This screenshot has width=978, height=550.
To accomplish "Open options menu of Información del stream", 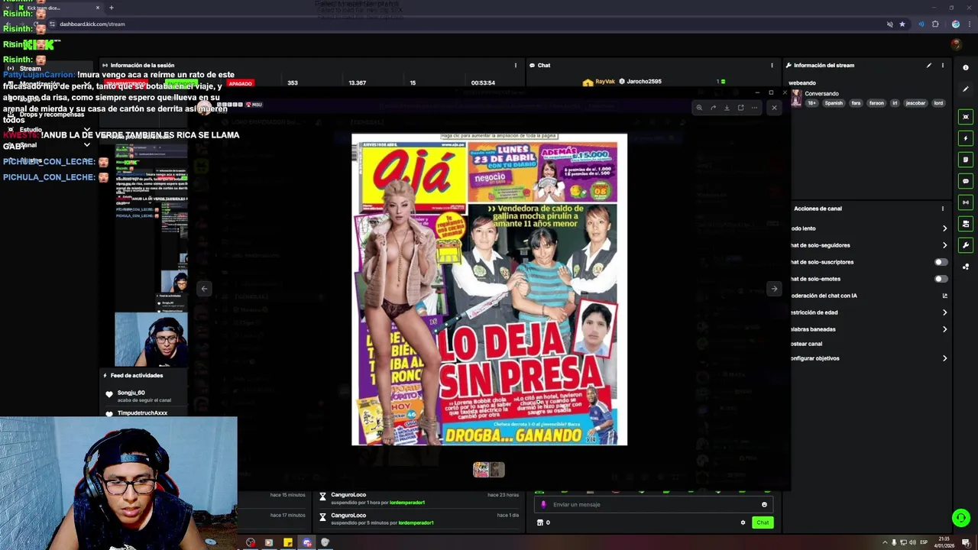I will coord(942,66).
